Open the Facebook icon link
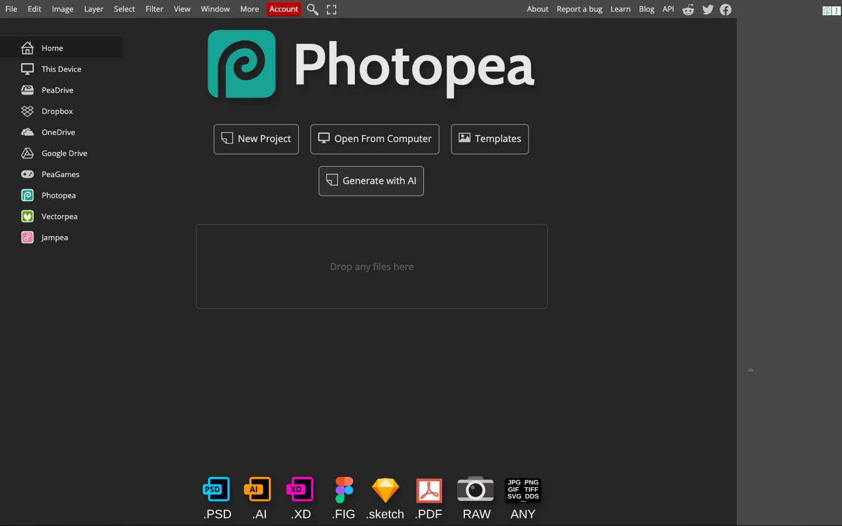The height and width of the screenshot is (526, 842). (x=726, y=9)
